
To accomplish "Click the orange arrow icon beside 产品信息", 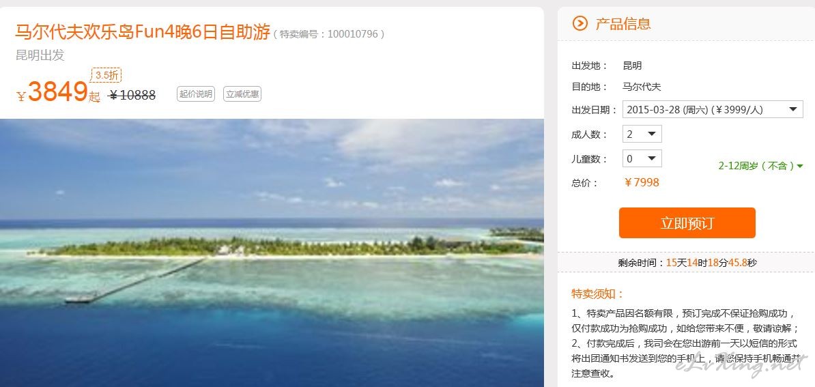I will (580, 23).
